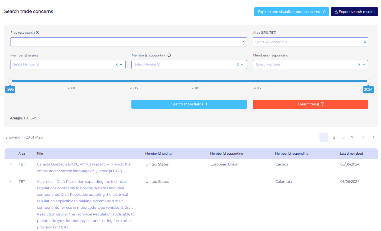Click the Member(s) supporting column header
Image resolution: width=381 pixels, height=231 pixels.
226,154
